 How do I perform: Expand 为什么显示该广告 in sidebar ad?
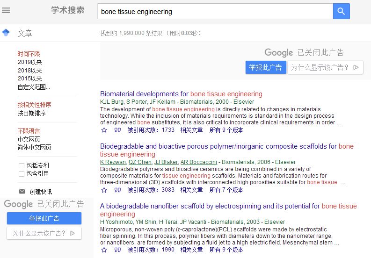44,233
